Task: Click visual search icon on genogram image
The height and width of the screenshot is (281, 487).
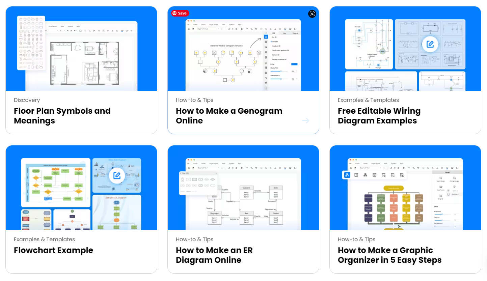Action: (312, 14)
